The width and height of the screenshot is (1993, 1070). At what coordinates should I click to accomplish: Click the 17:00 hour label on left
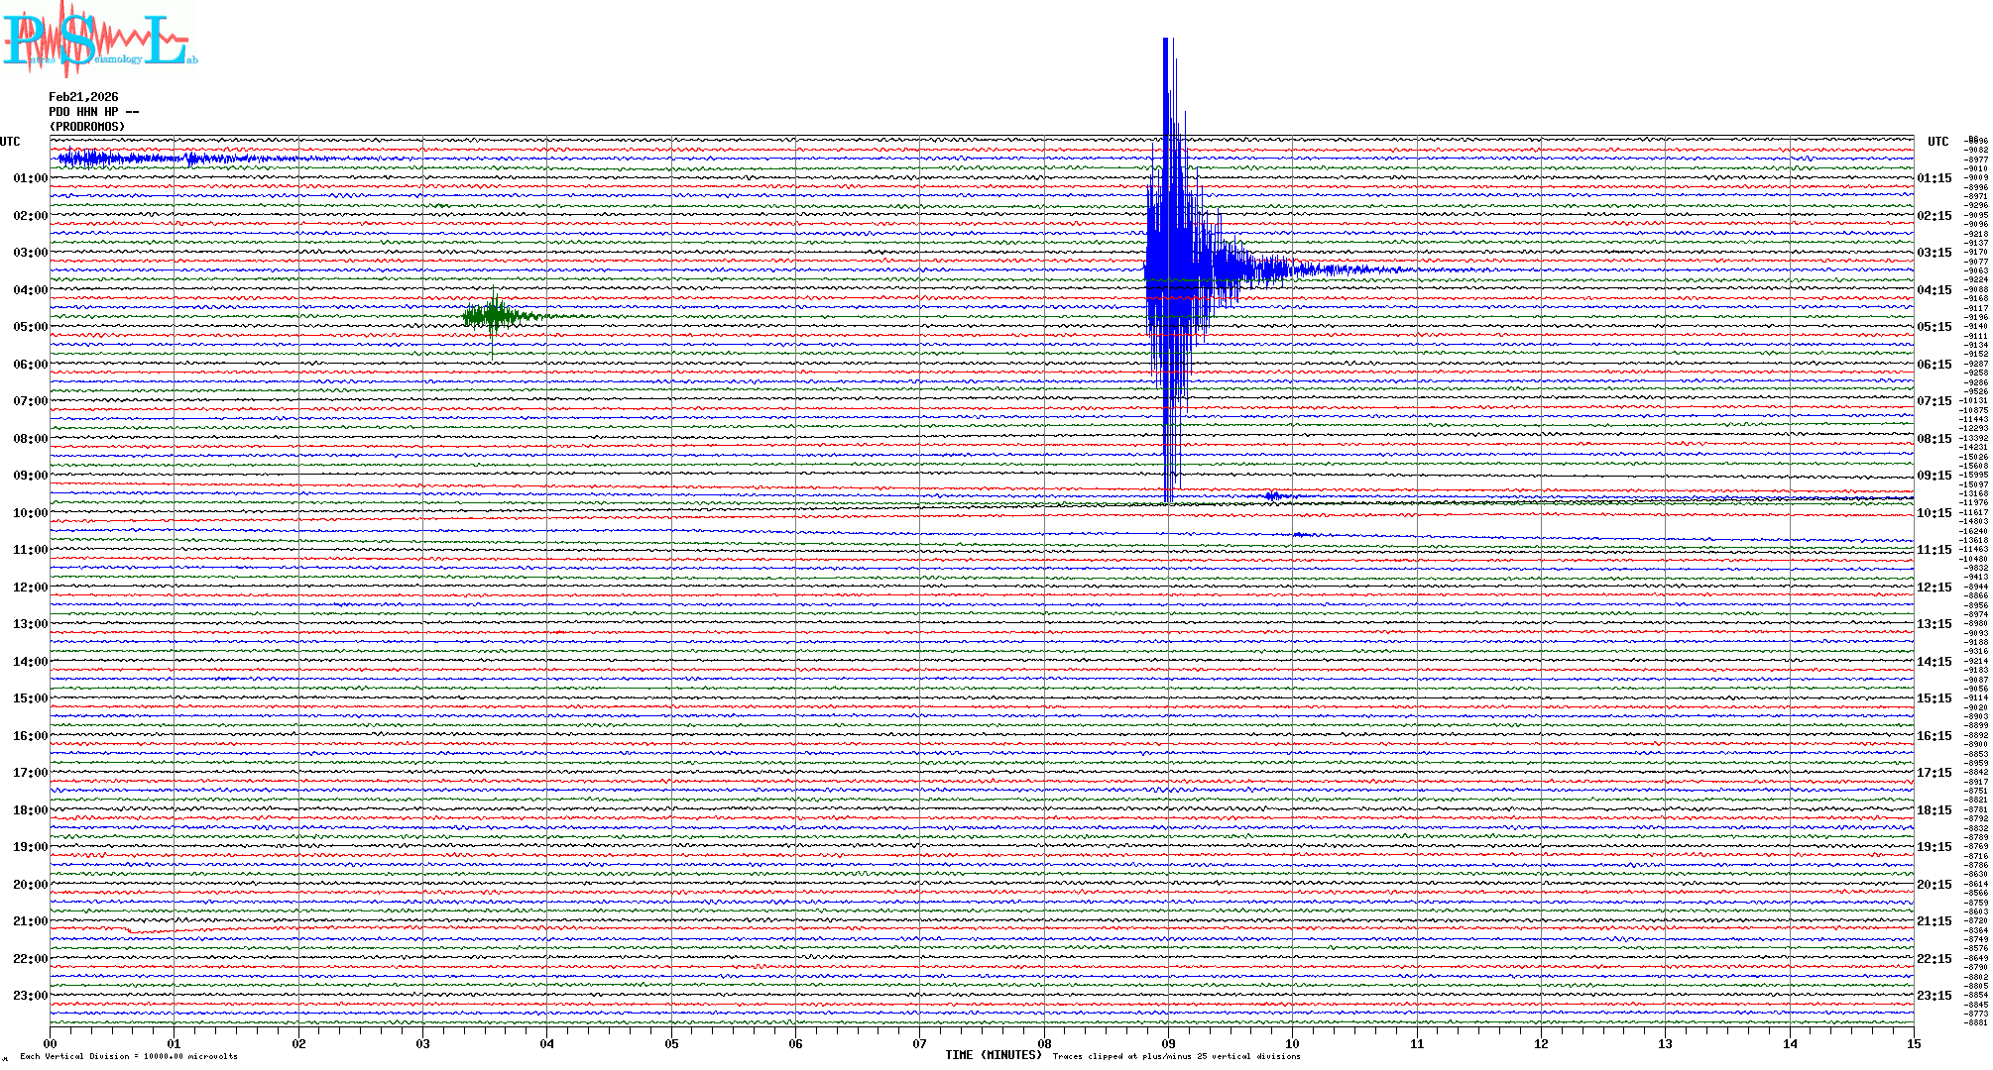coord(30,773)
